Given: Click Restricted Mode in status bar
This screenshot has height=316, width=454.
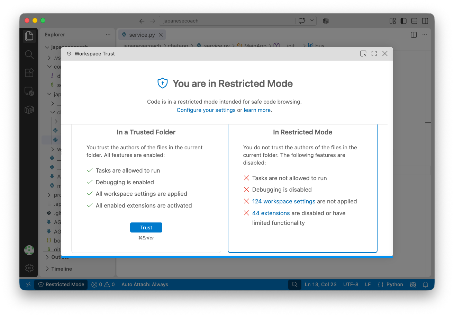Looking at the screenshot, I should (61, 284).
